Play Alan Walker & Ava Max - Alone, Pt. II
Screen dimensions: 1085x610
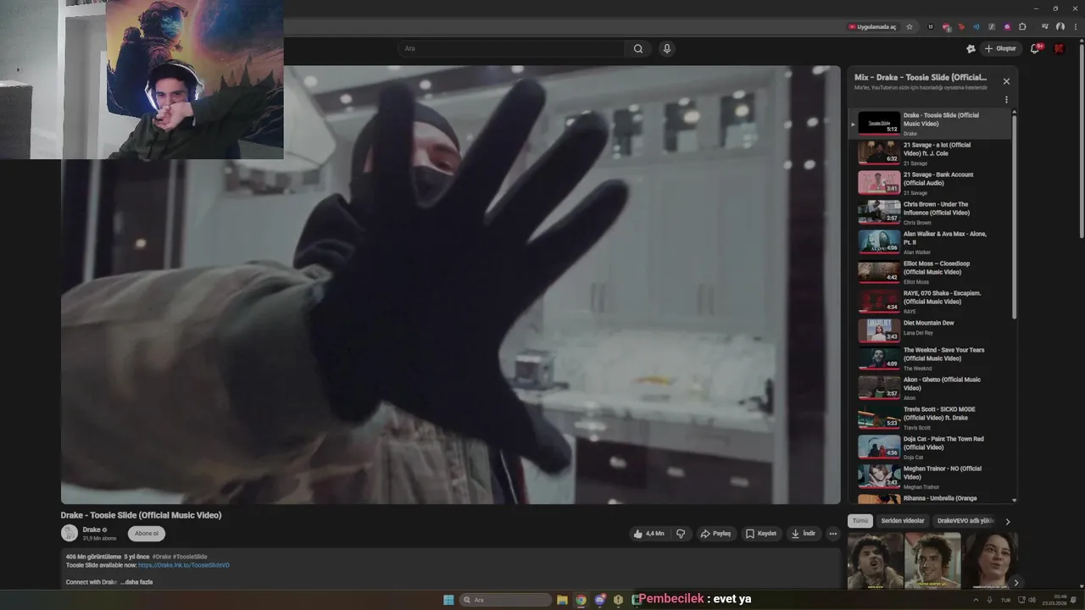pyautogui.click(x=930, y=242)
